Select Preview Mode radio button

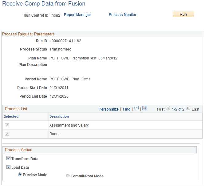point(20,175)
